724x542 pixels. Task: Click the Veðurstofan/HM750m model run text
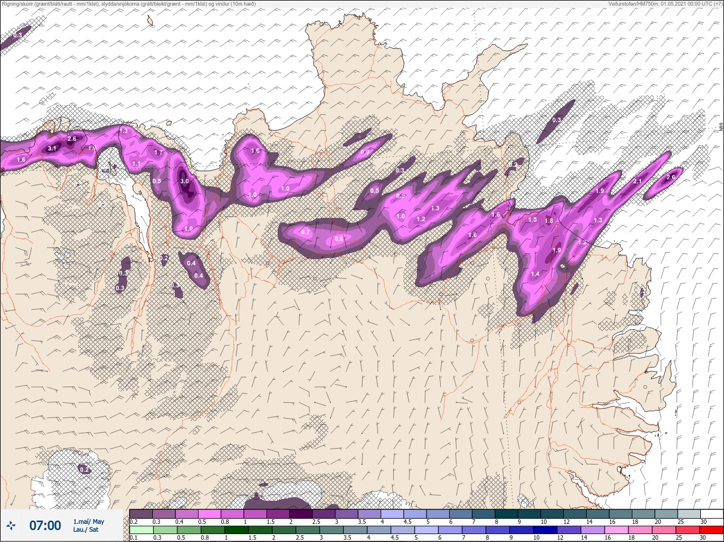(665, 3)
